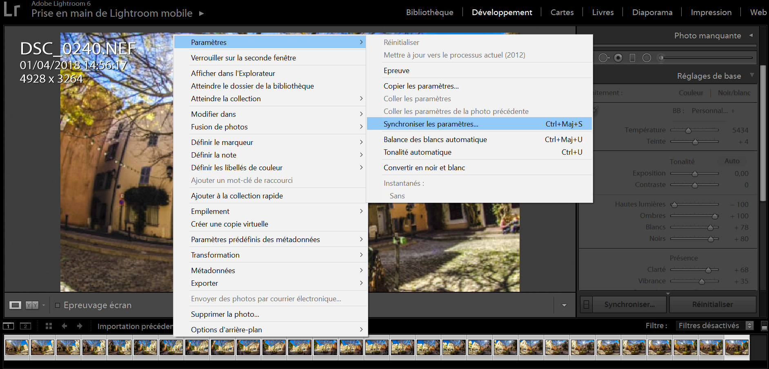Open Impression module
Viewport: 769px width, 369px height.
711,13
